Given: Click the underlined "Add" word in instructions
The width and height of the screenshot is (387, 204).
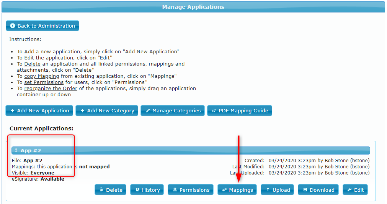Looking at the screenshot, I should point(29,52).
